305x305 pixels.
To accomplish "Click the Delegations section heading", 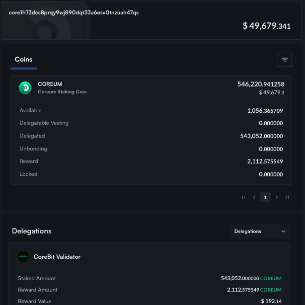I will pos(32,231).
